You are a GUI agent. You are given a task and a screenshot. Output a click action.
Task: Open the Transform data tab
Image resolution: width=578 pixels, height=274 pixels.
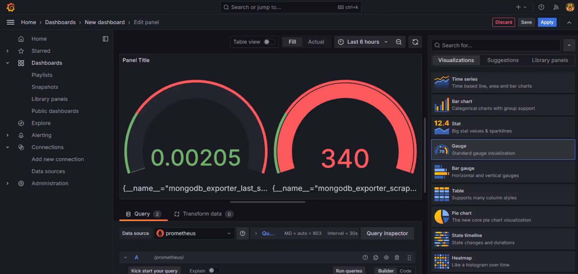coord(204,214)
